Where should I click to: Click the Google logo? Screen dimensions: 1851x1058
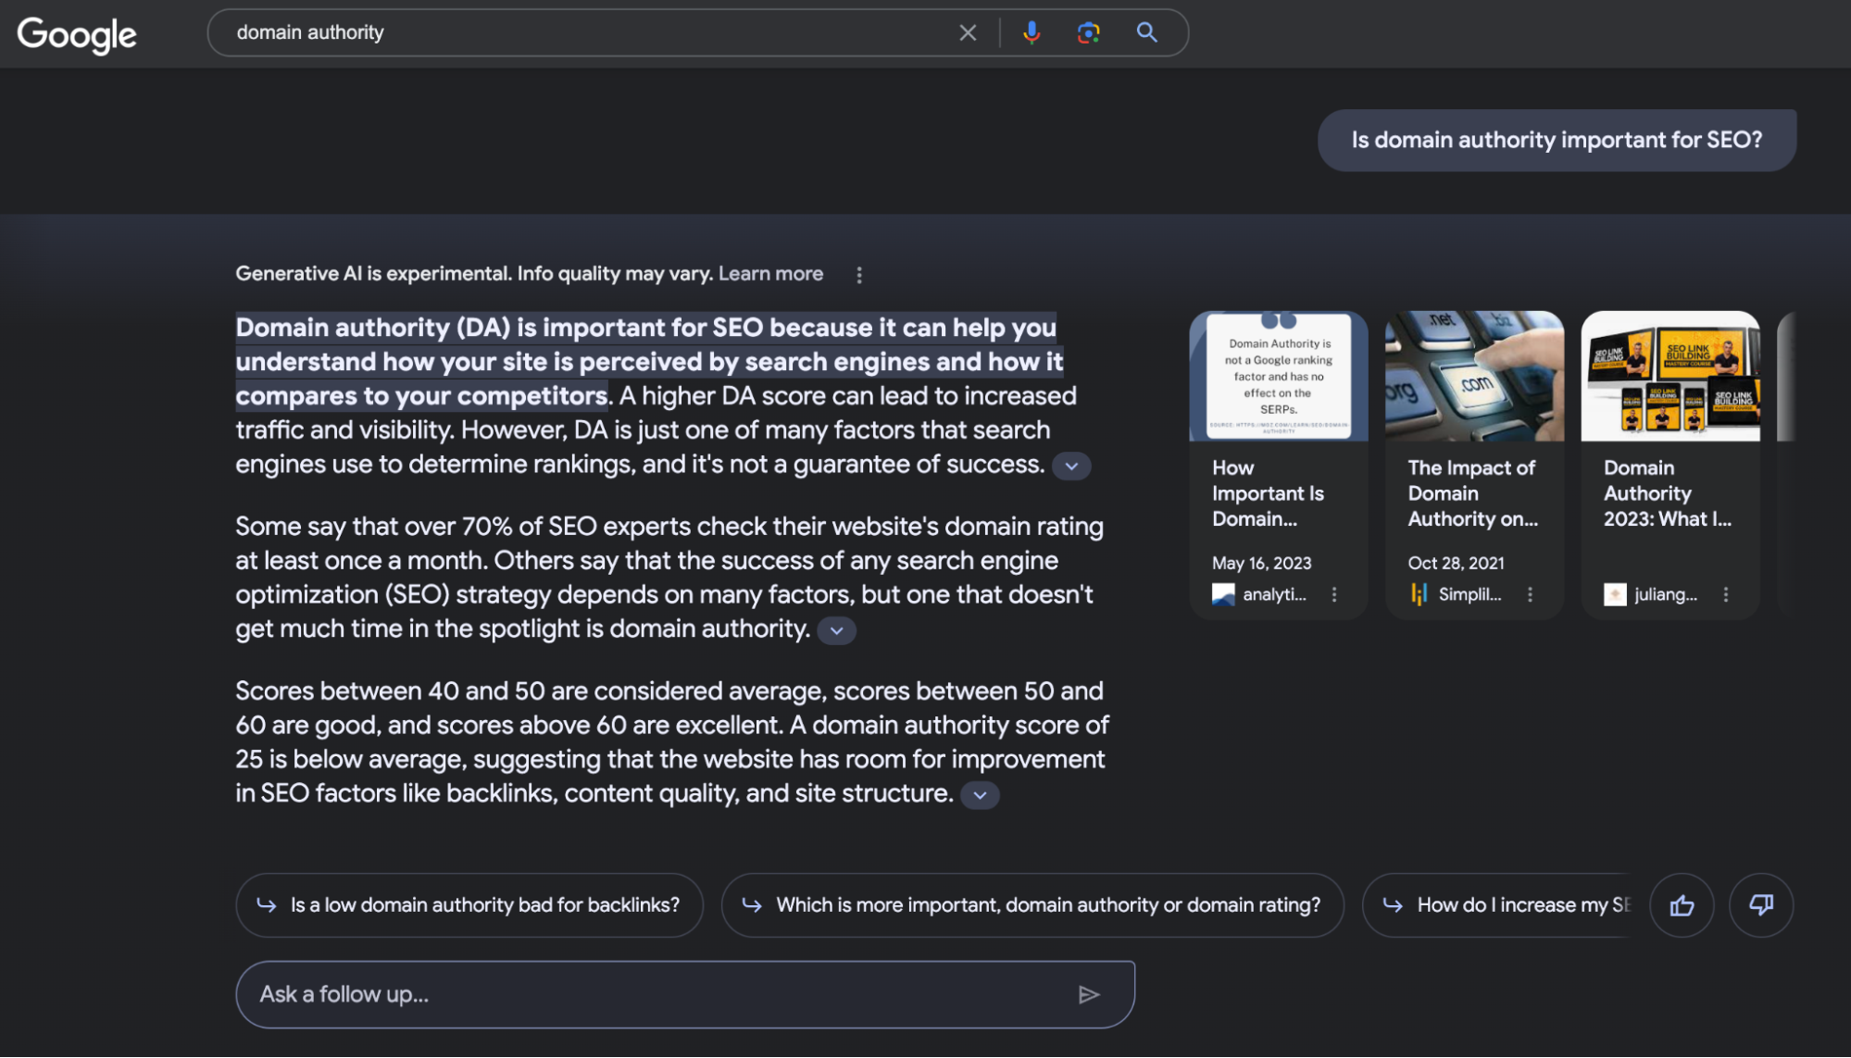coord(77,34)
